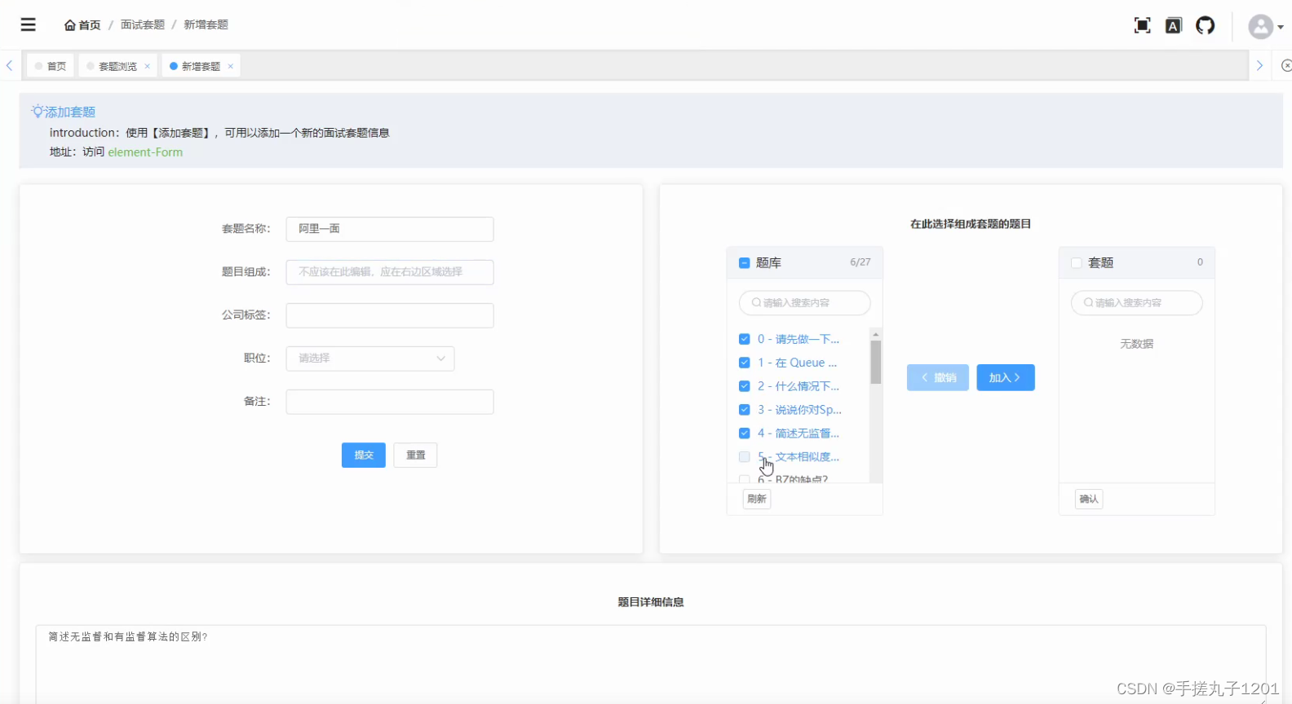The width and height of the screenshot is (1292, 704).
Task: Click the 首页 breadcrumb text
Action: coord(90,25)
